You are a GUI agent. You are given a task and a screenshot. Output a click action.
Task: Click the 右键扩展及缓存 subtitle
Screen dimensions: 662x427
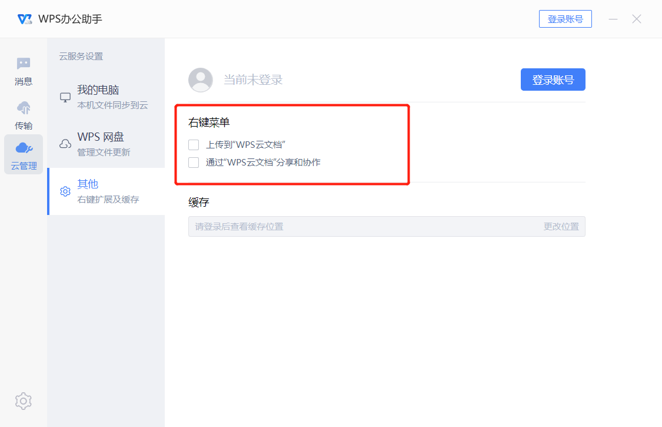(x=108, y=200)
